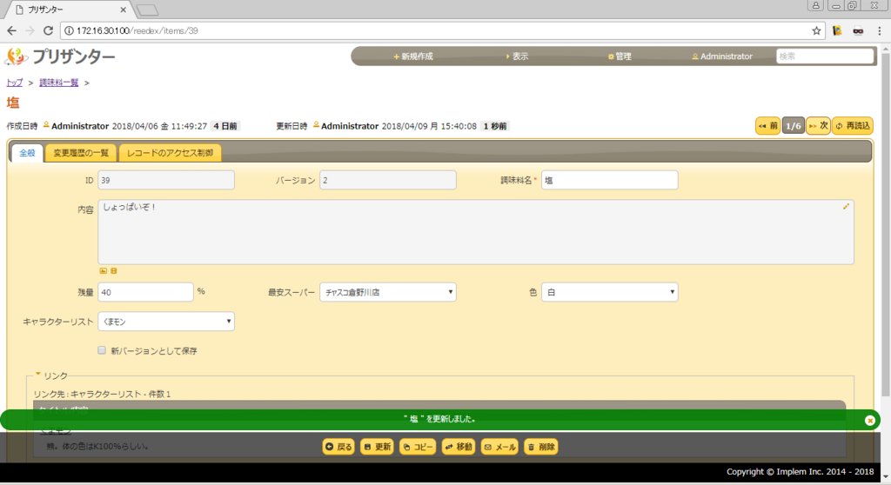
Task: Open the Chrome three-dot menu
Action: pos(880,30)
